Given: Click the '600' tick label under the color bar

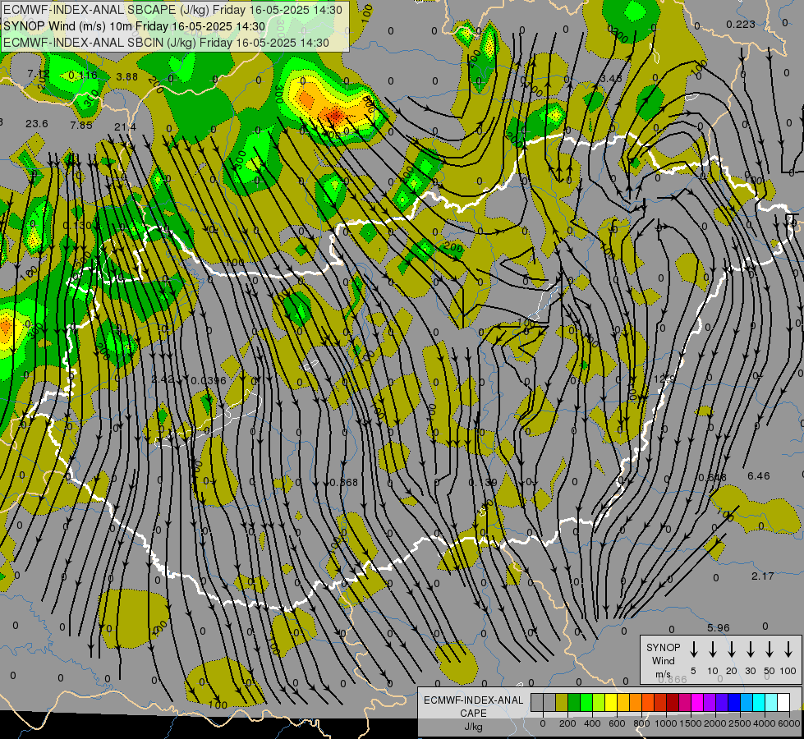Looking at the screenshot, I should point(617,723).
